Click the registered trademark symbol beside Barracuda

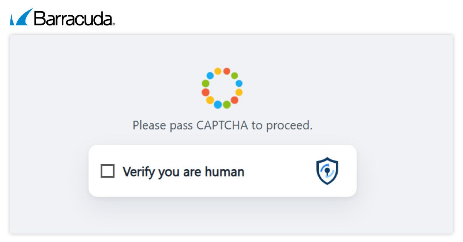[114, 24]
